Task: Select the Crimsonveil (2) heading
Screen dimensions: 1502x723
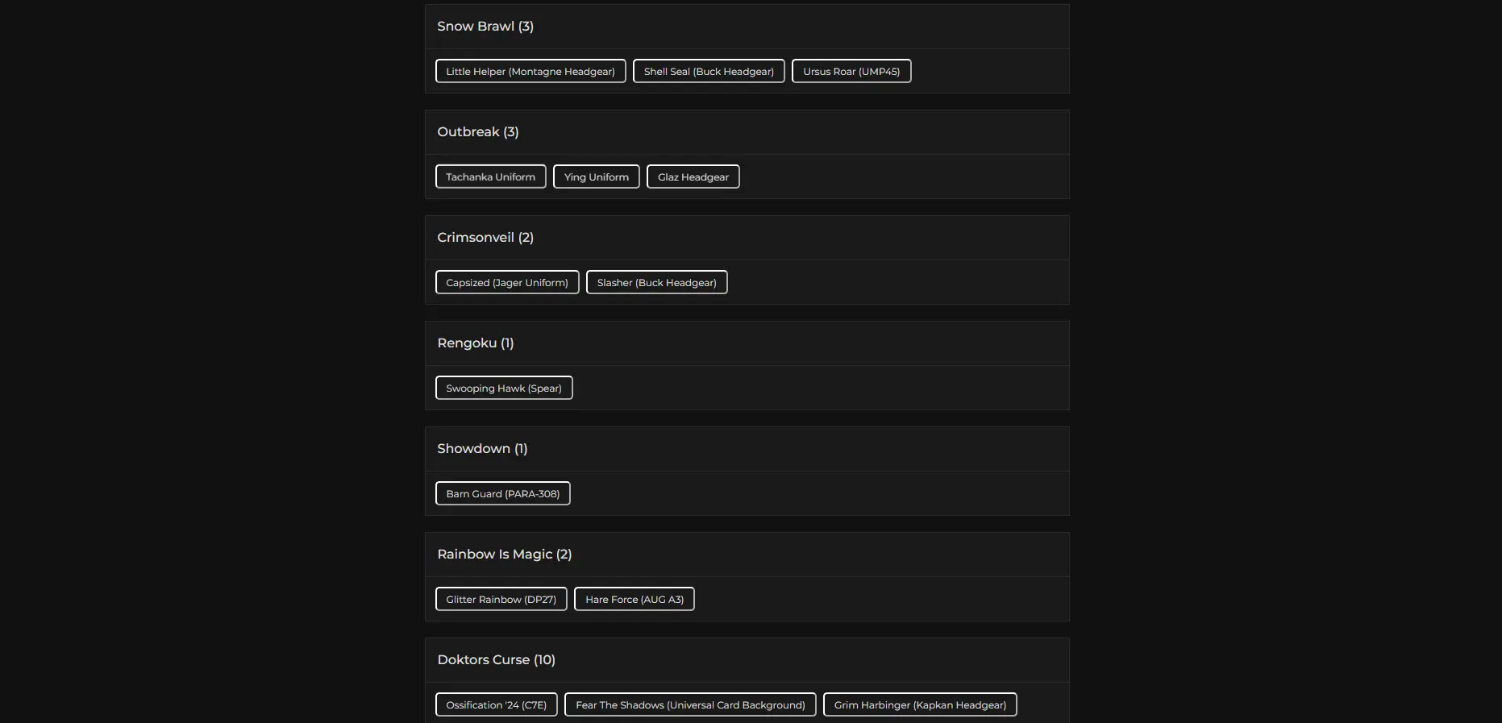Action: coord(485,238)
